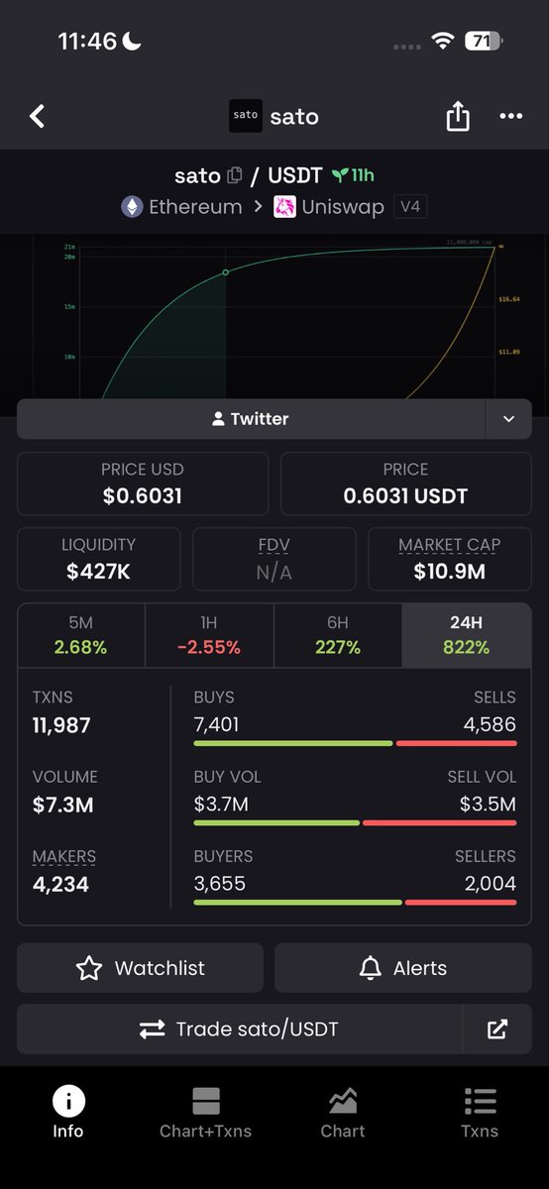549x1189 pixels.
Task: Add the pair to Watchlist
Action: (140, 968)
